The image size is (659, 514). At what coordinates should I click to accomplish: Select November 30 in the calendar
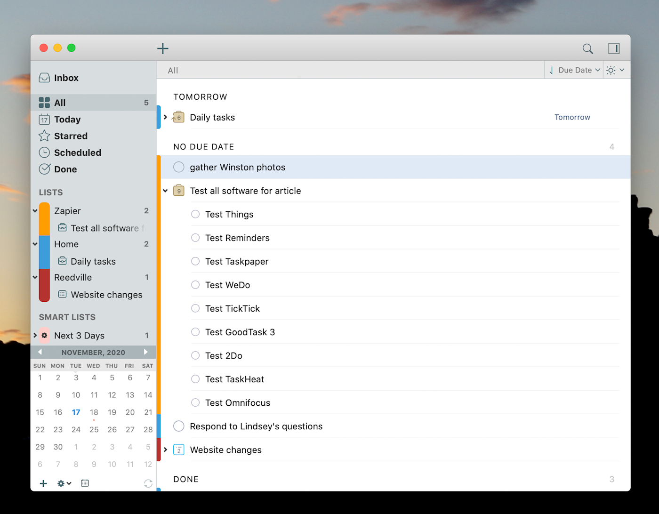pyautogui.click(x=58, y=447)
